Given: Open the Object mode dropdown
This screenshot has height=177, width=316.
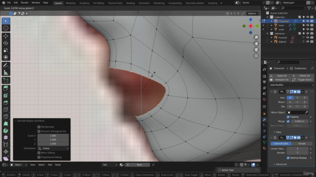Looking at the screenshot, I should coord(19,165).
